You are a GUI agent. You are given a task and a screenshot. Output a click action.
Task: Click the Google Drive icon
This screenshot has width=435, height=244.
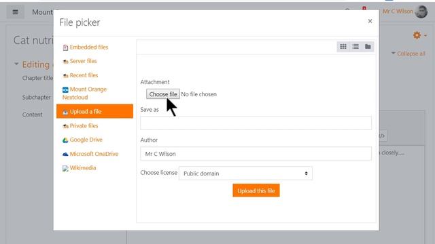tap(65, 140)
